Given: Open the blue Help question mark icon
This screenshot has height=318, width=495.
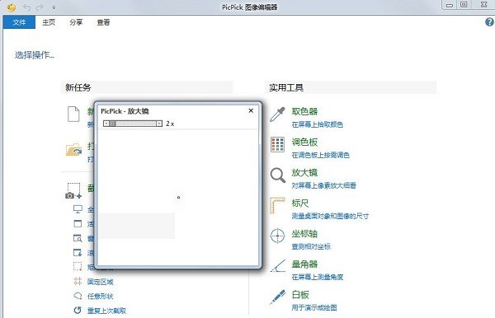Looking at the screenshot, I should [x=489, y=22].
